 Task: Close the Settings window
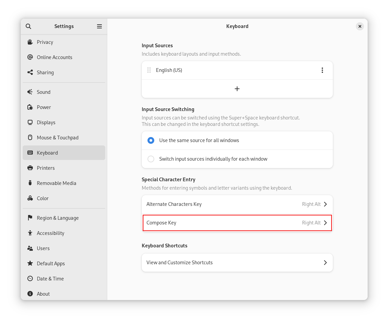[360, 26]
